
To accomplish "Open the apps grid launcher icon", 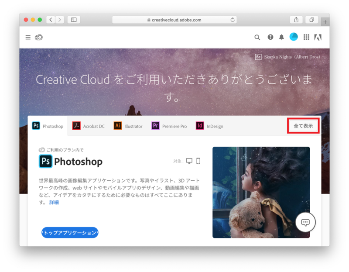I will (306, 37).
